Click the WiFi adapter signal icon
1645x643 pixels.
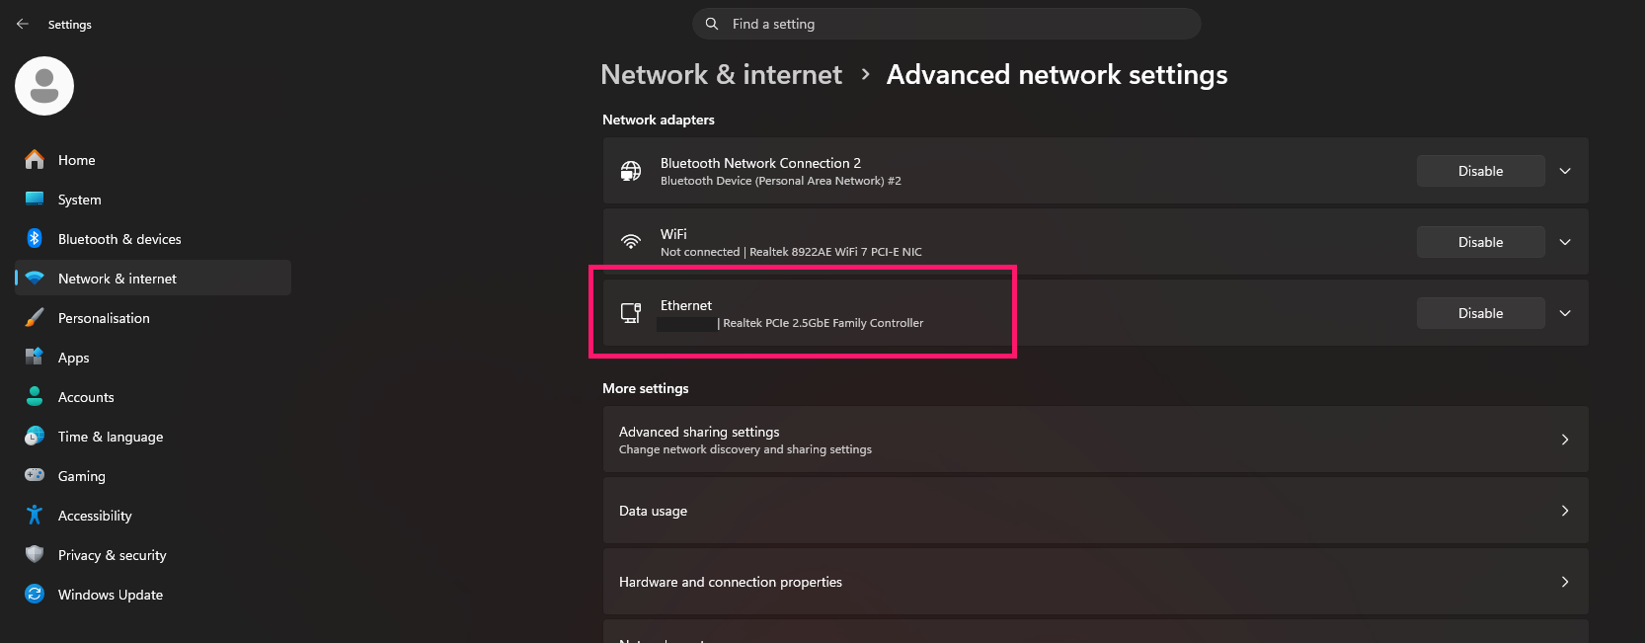tap(631, 242)
